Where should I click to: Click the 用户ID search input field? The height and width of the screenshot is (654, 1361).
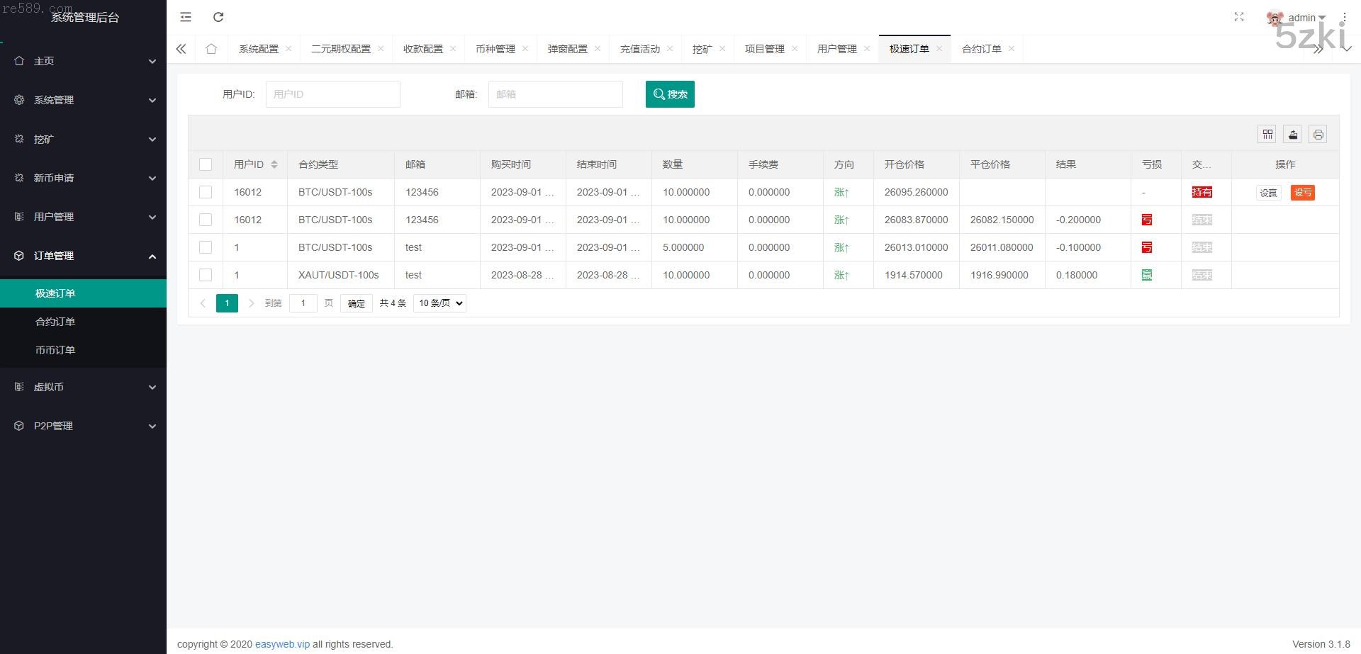point(332,94)
